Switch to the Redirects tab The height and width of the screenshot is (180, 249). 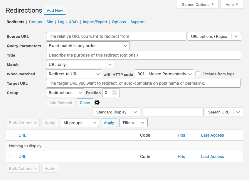click(x=15, y=22)
